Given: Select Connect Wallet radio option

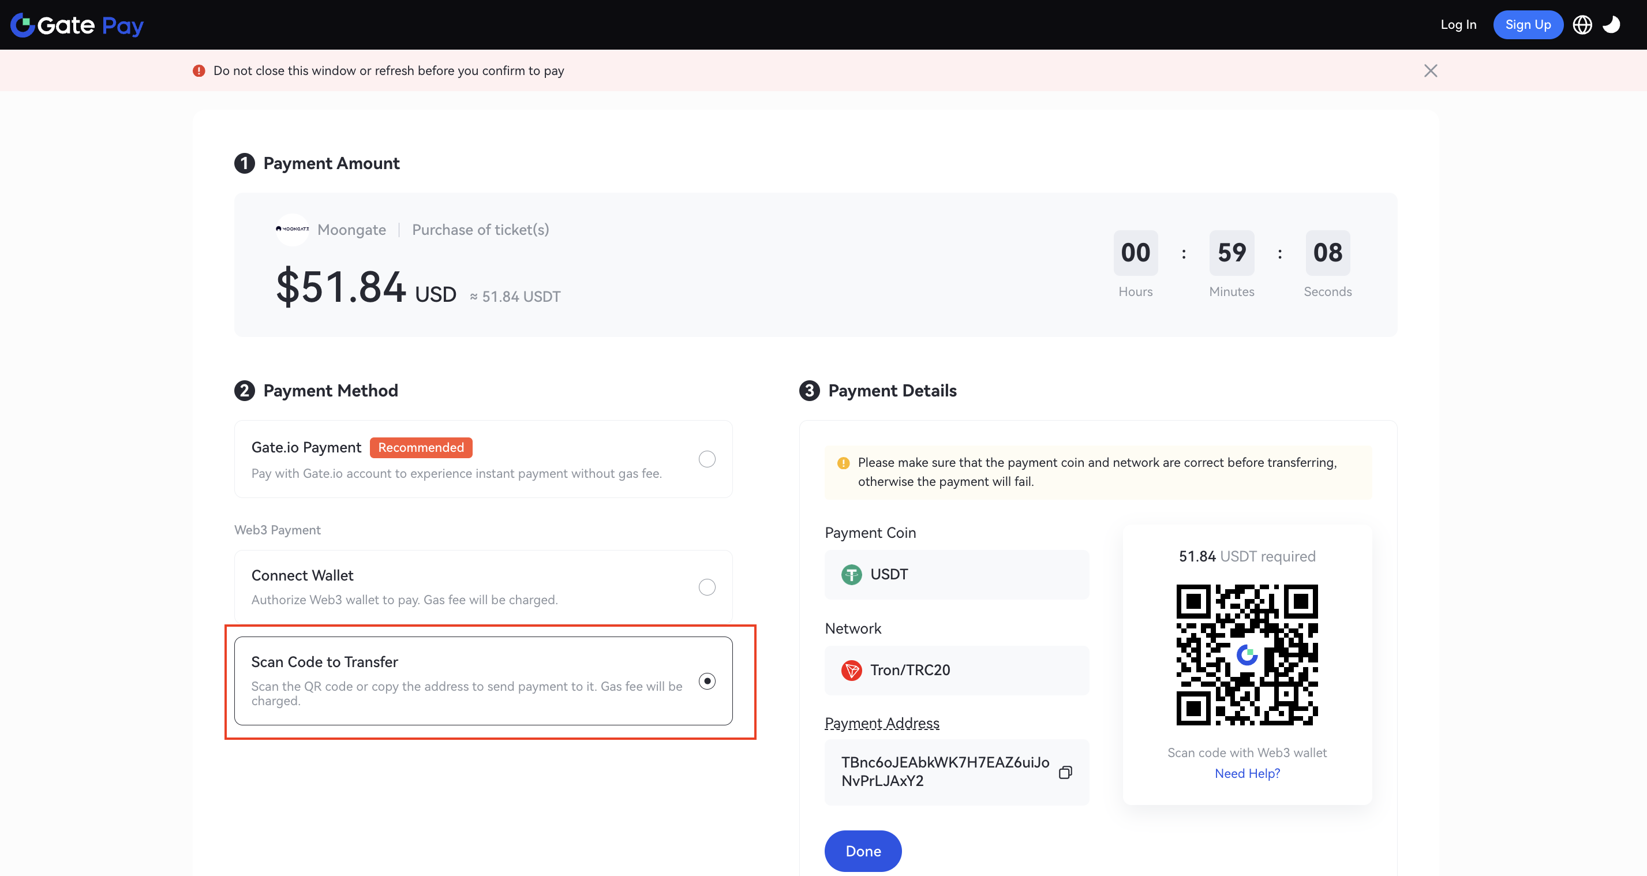Looking at the screenshot, I should 706,586.
